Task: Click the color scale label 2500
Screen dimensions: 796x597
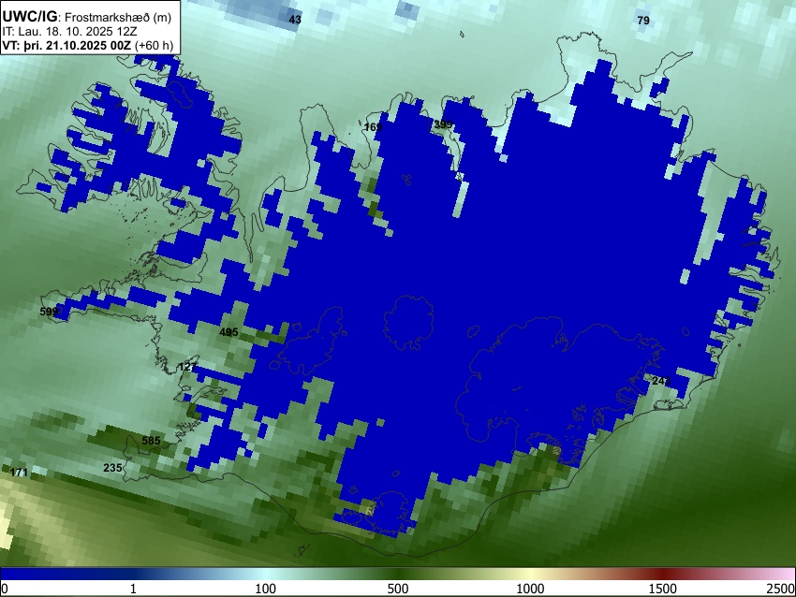Action: 781,589
